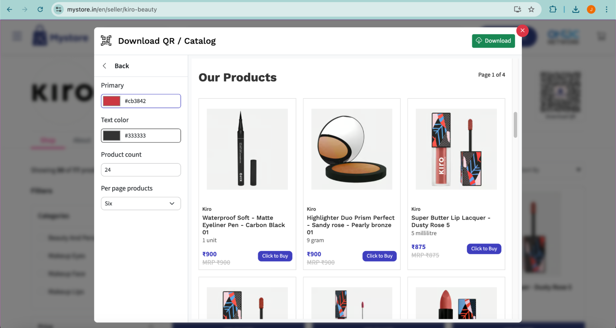Click the bottom-middle lip gloss image
Image resolution: width=616 pixels, height=328 pixels.
(352, 303)
